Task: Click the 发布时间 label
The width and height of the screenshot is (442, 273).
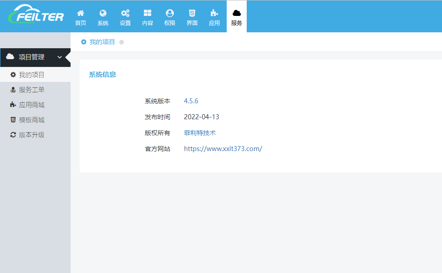Action: point(157,117)
